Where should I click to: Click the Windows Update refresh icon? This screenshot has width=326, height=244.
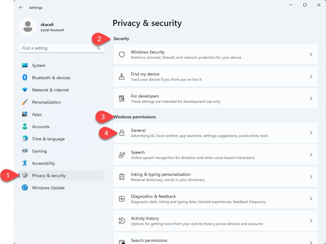25,187
